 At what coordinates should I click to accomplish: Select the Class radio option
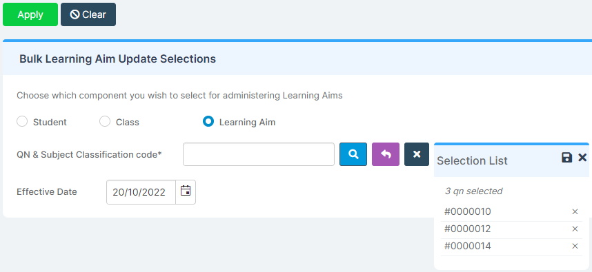[105, 122]
